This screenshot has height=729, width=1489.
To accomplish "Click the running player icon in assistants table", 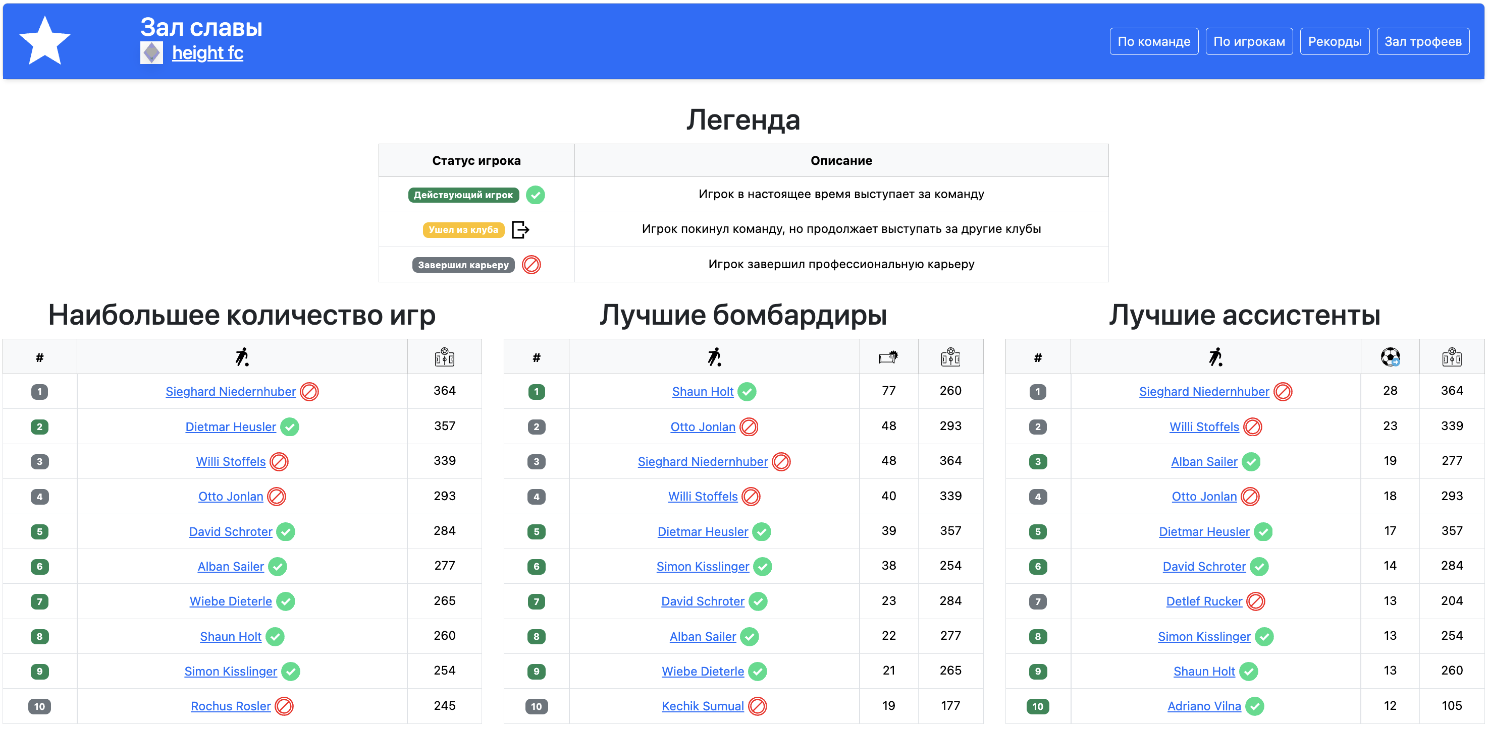I will pos(1215,357).
